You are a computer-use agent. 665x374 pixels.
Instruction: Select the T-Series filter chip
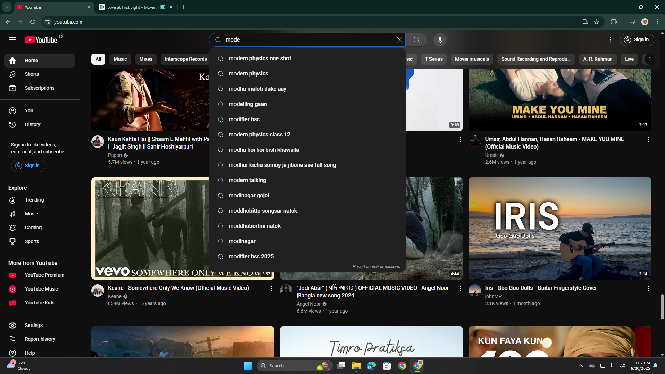coord(434,59)
